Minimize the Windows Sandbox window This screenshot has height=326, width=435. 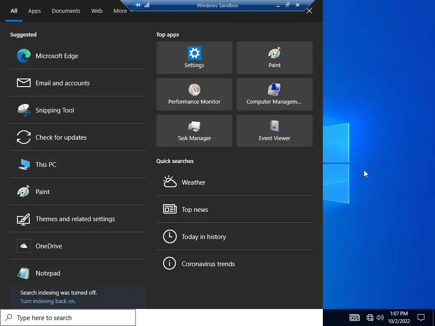point(278,5)
